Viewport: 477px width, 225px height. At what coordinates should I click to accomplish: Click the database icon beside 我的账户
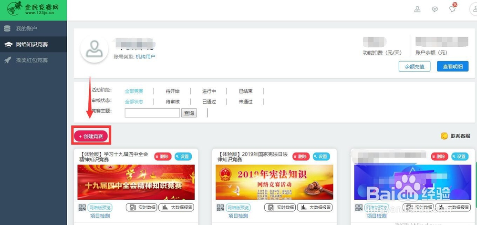tap(7, 29)
